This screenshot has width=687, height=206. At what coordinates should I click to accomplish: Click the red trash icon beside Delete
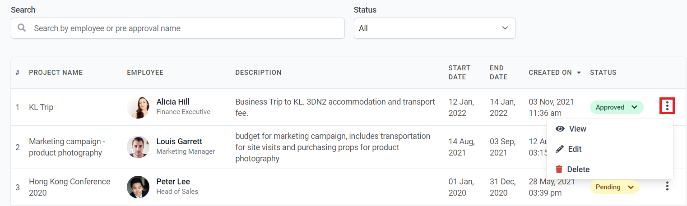[559, 169]
